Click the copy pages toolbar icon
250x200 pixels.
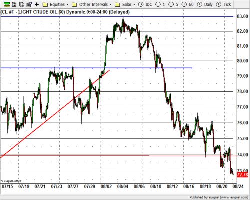(22, 4)
